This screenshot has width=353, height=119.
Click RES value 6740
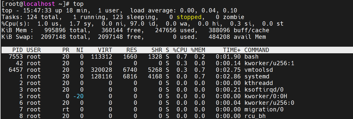tap(130, 70)
